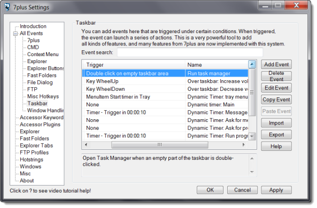
Task: Click description box scroll down arrow
Action: point(252,172)
